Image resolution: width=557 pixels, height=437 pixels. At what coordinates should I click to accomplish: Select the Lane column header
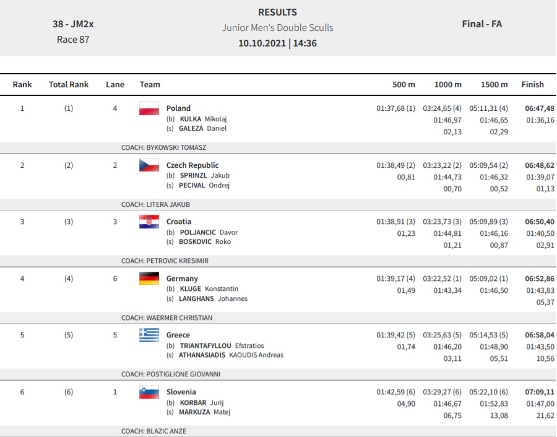tap(115, 85)
